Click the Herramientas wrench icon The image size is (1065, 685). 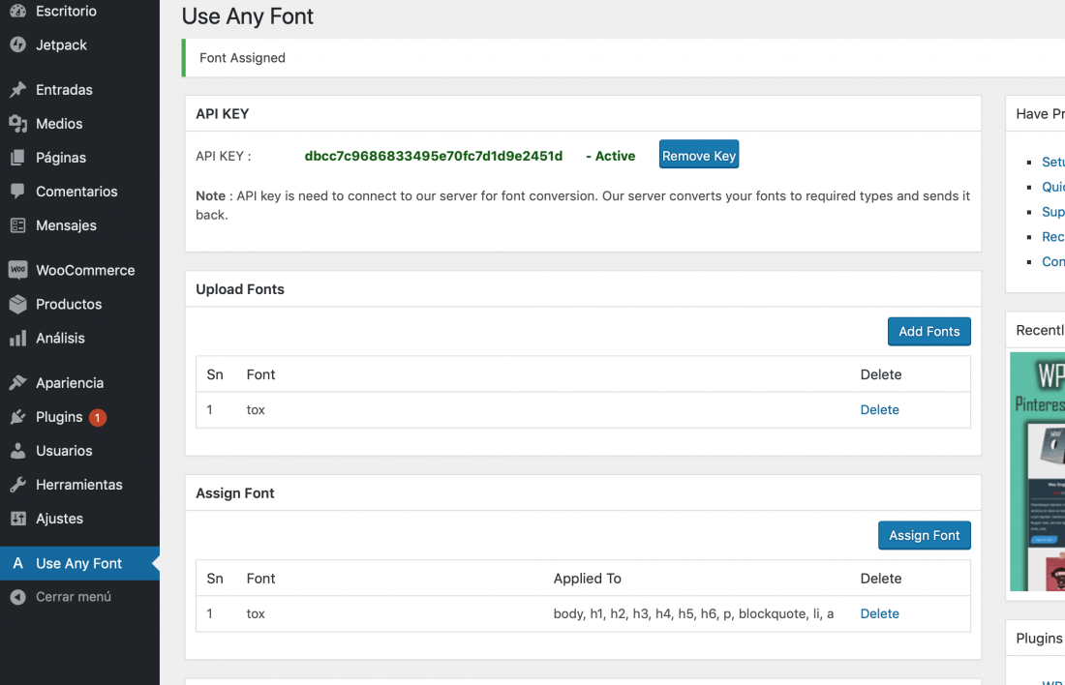18,485
